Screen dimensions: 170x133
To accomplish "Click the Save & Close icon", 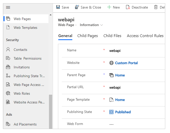I will pyautogui.click(x=77, y=7).
